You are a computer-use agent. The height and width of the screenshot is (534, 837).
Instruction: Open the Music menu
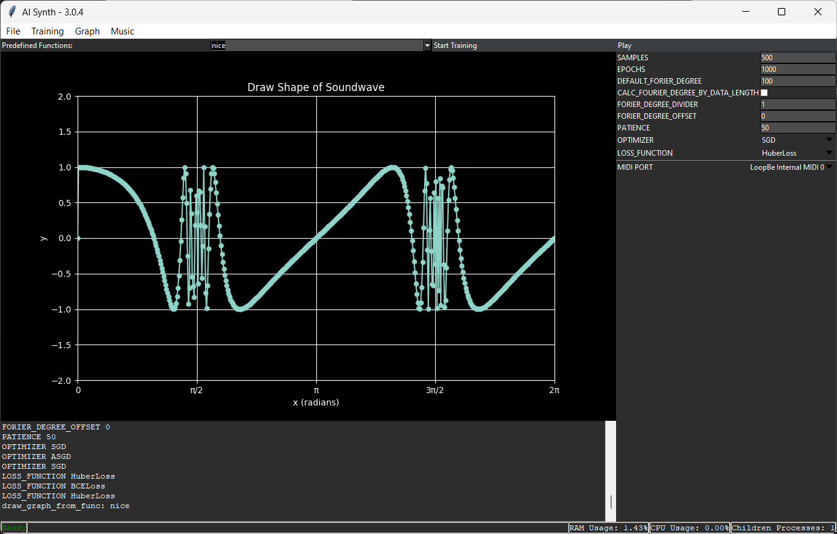coord(122,31)
